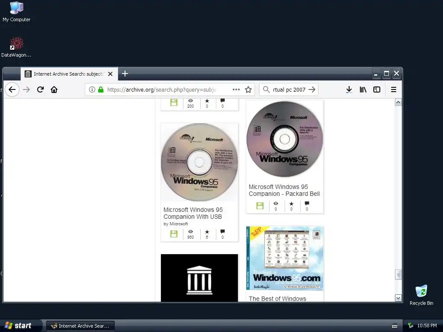Click floppy software icon on Packard Bell card
The image size is (443, 332).
260,205
